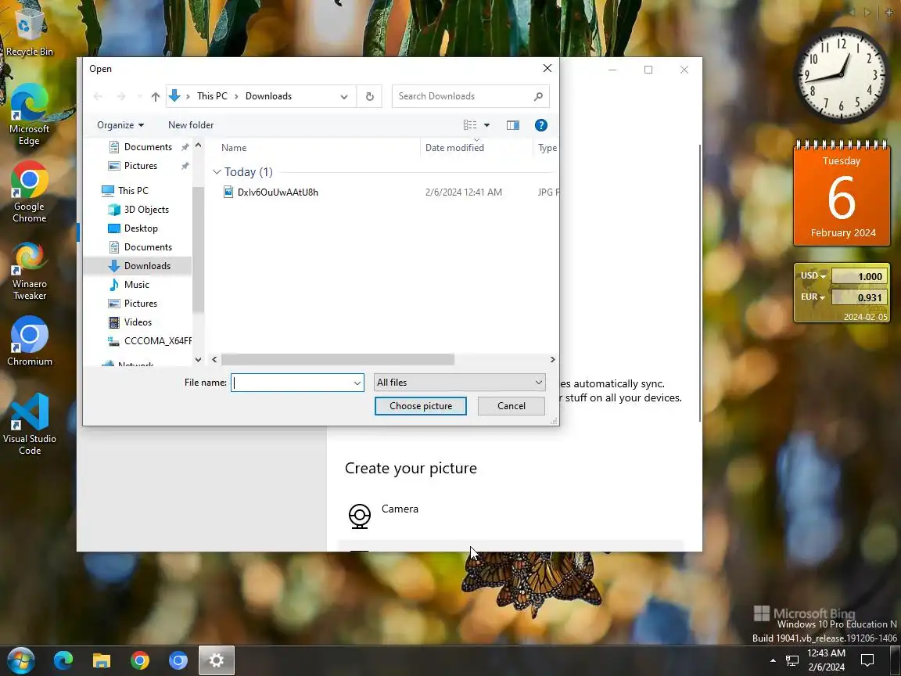Viewport: 901px width, 676px height.
Task: Go up one folder level in Open dialog
Action: (x=155, y=96)
